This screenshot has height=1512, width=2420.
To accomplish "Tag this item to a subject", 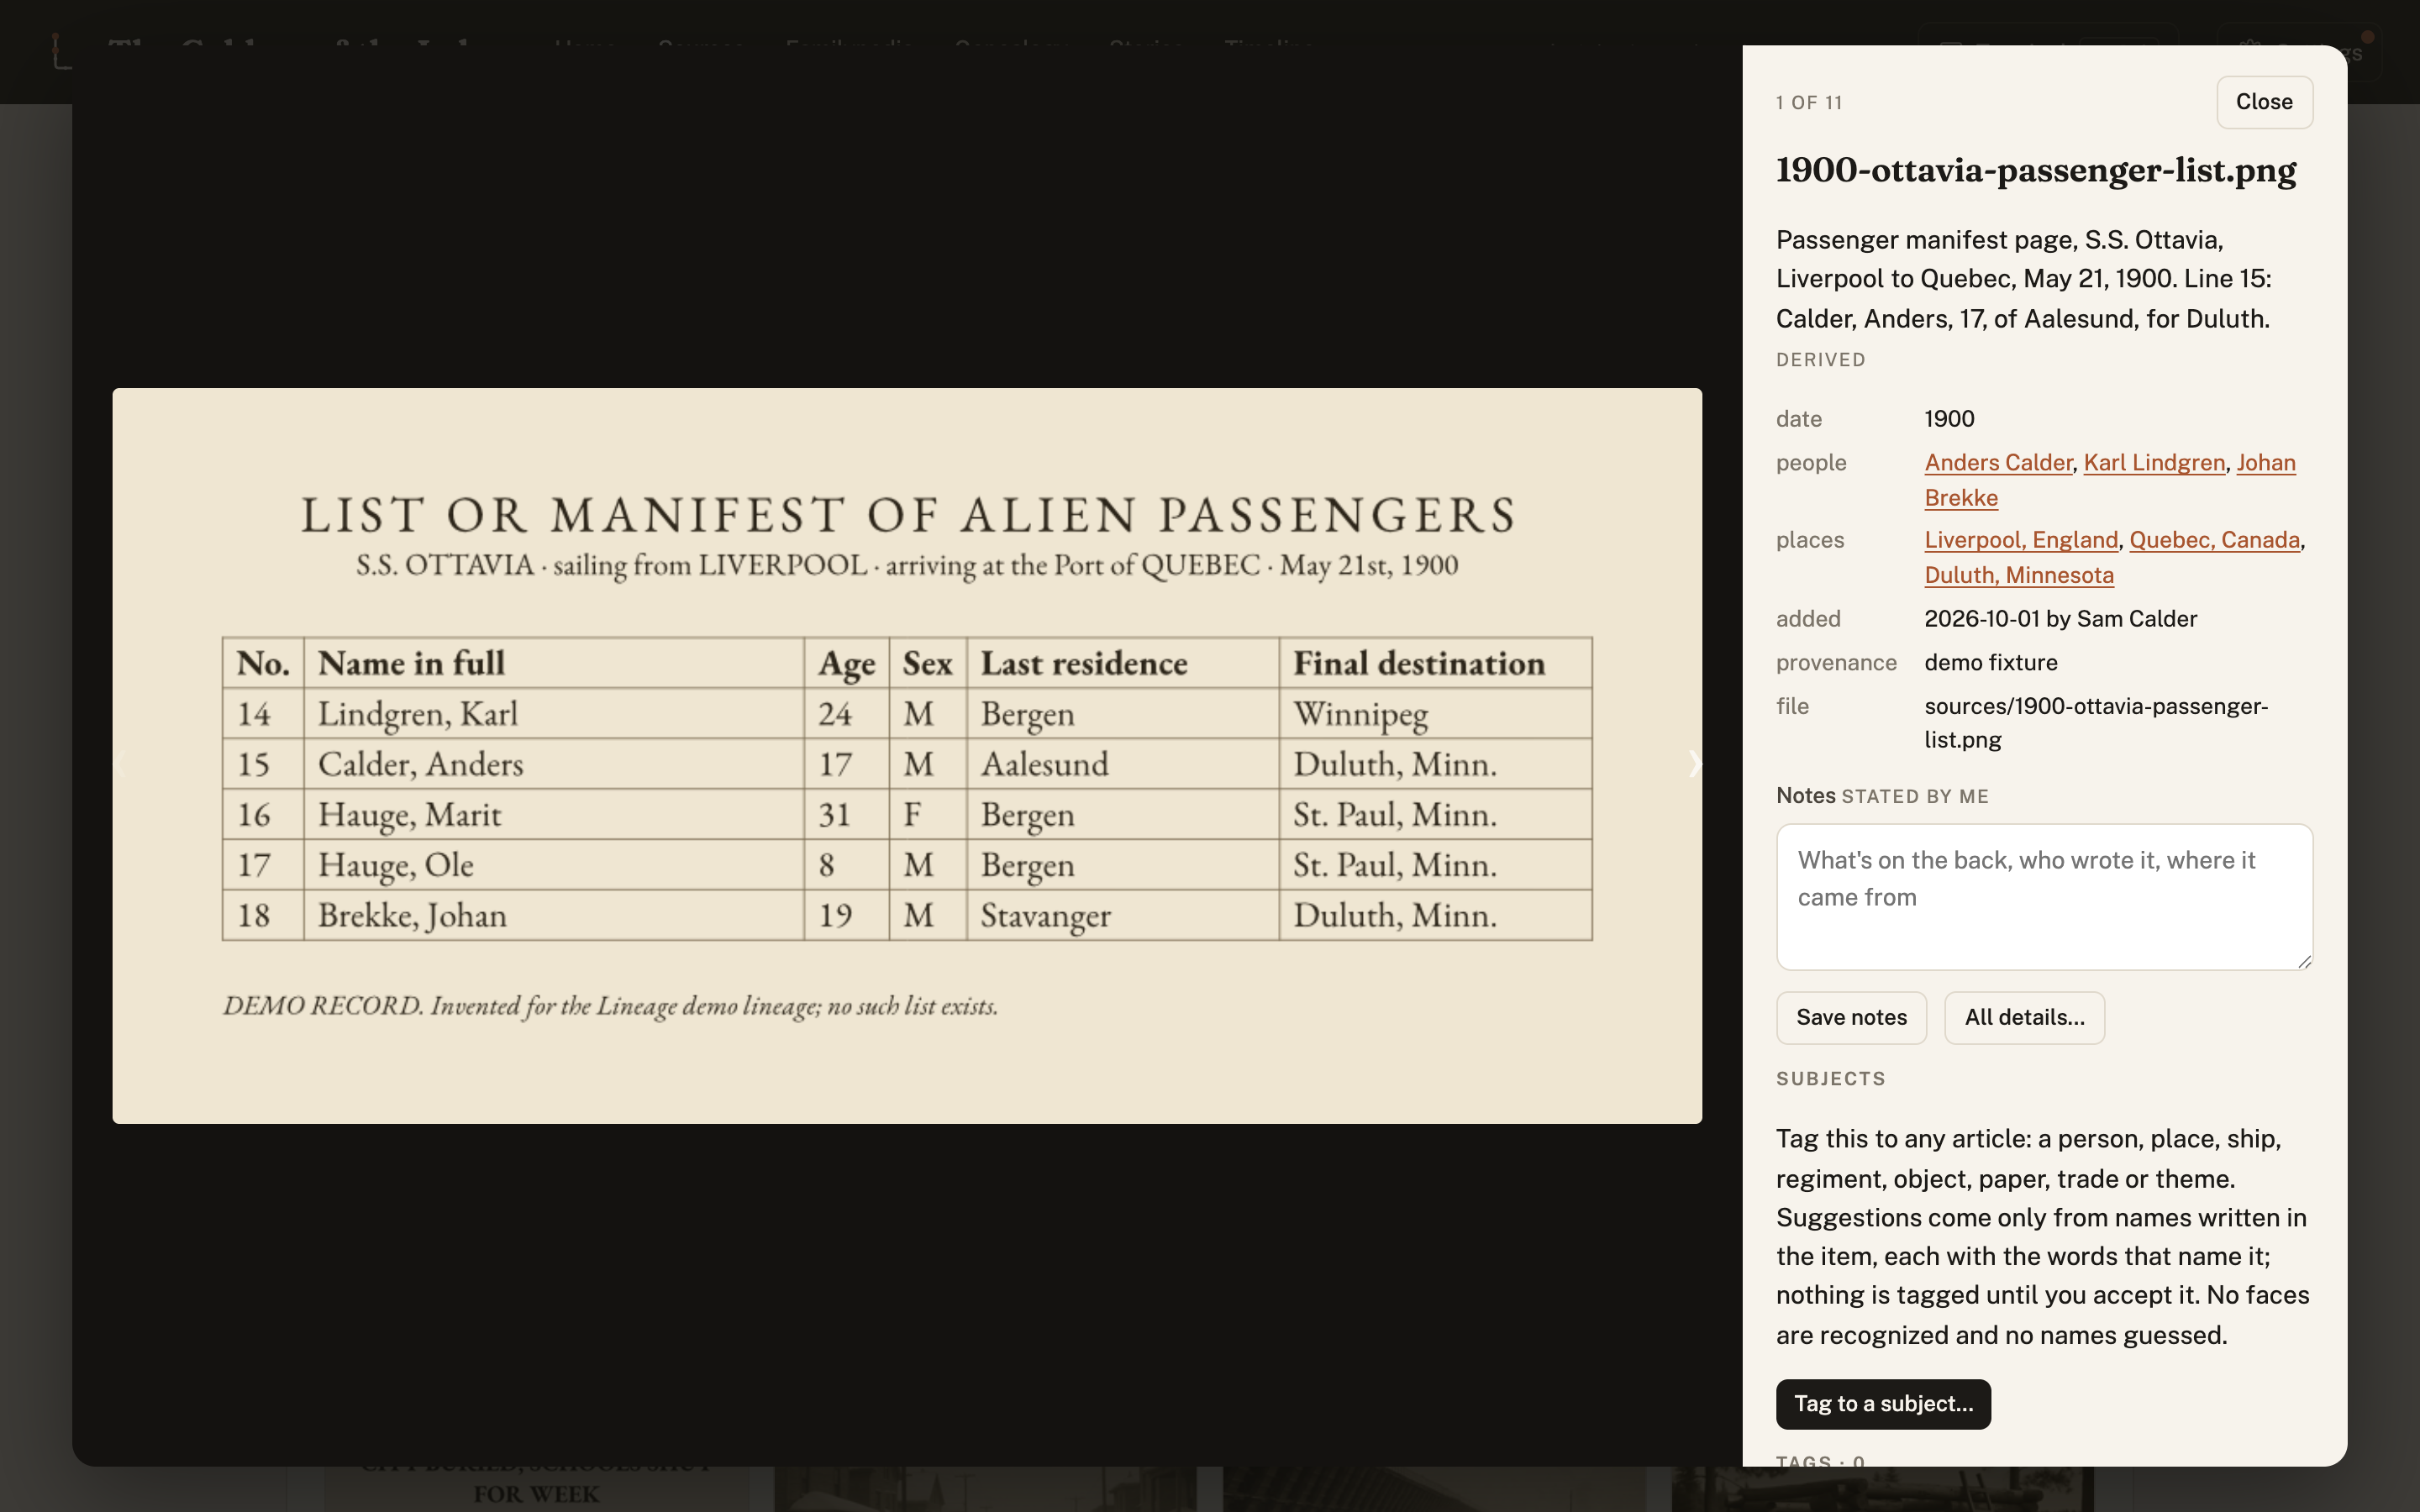I will point(1883,1404).
